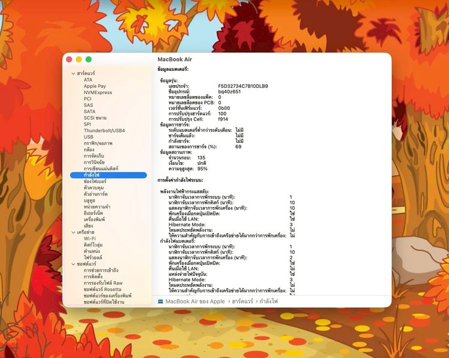Select the กำลังไฟ (Power) sidebar item

point(92,175)
